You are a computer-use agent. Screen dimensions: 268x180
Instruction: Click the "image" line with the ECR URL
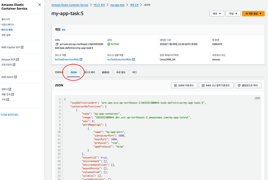coord(137,117)
